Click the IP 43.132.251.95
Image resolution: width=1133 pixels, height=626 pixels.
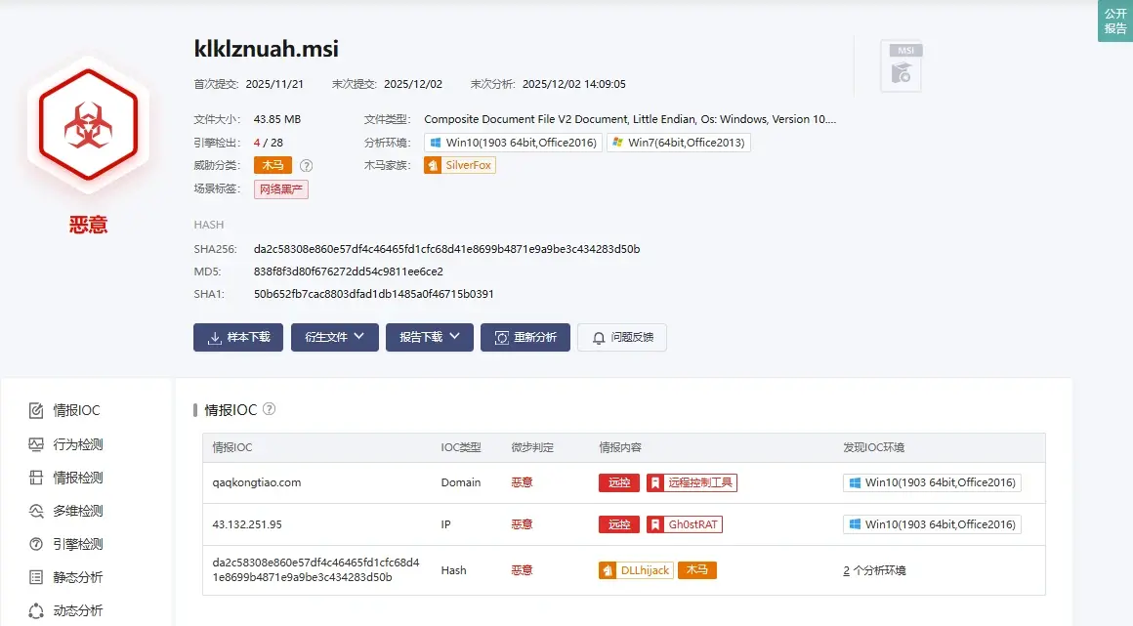(x=247, y=524)
